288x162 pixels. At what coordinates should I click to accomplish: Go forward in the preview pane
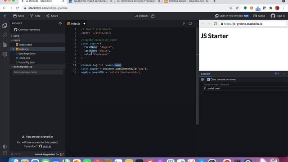click(209, 24)
